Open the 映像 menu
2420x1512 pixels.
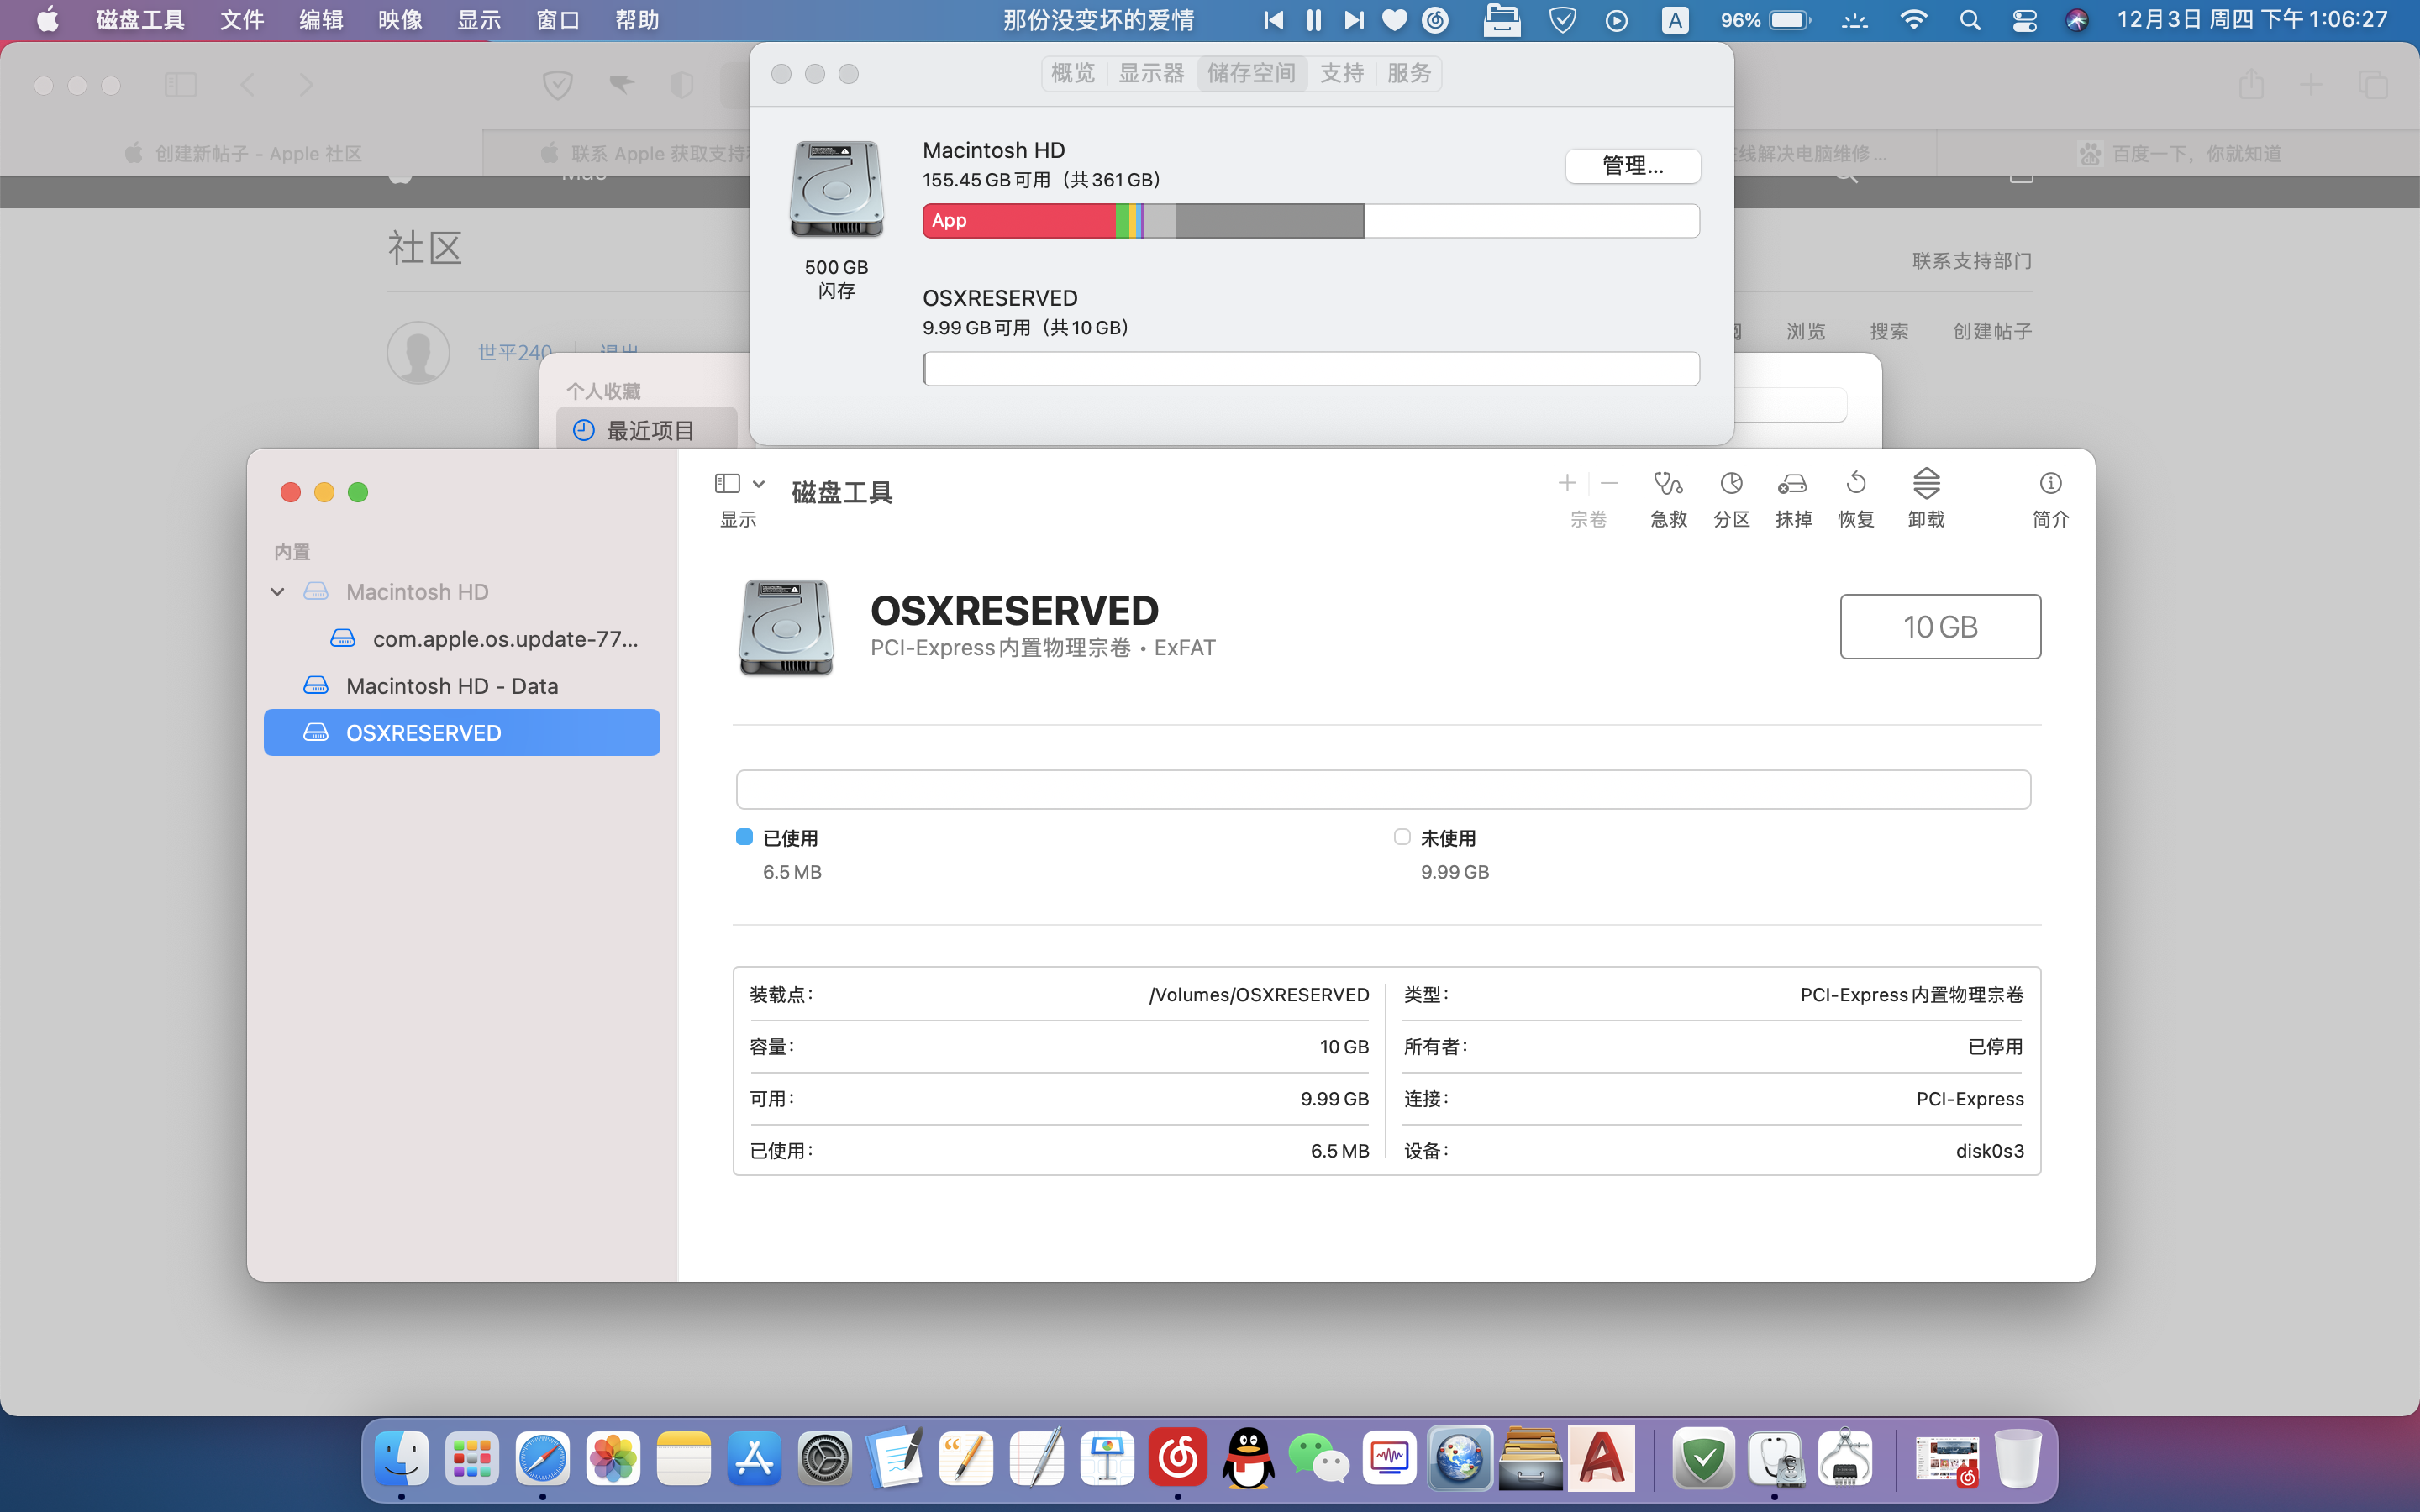pos(400,20)
